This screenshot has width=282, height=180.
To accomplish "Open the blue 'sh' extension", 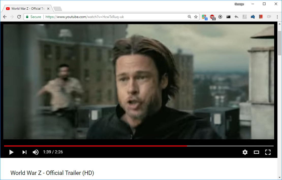I will tap(253, 17).
